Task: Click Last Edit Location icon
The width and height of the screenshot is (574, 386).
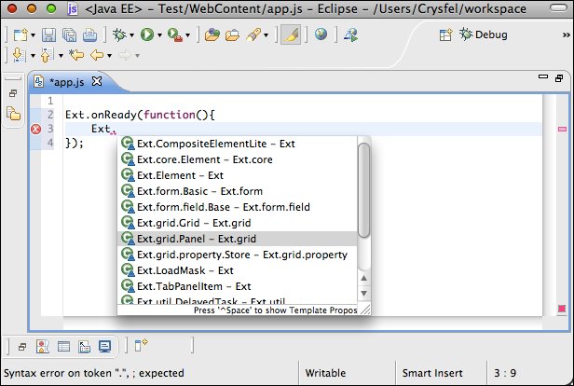Action: (76, 55)
